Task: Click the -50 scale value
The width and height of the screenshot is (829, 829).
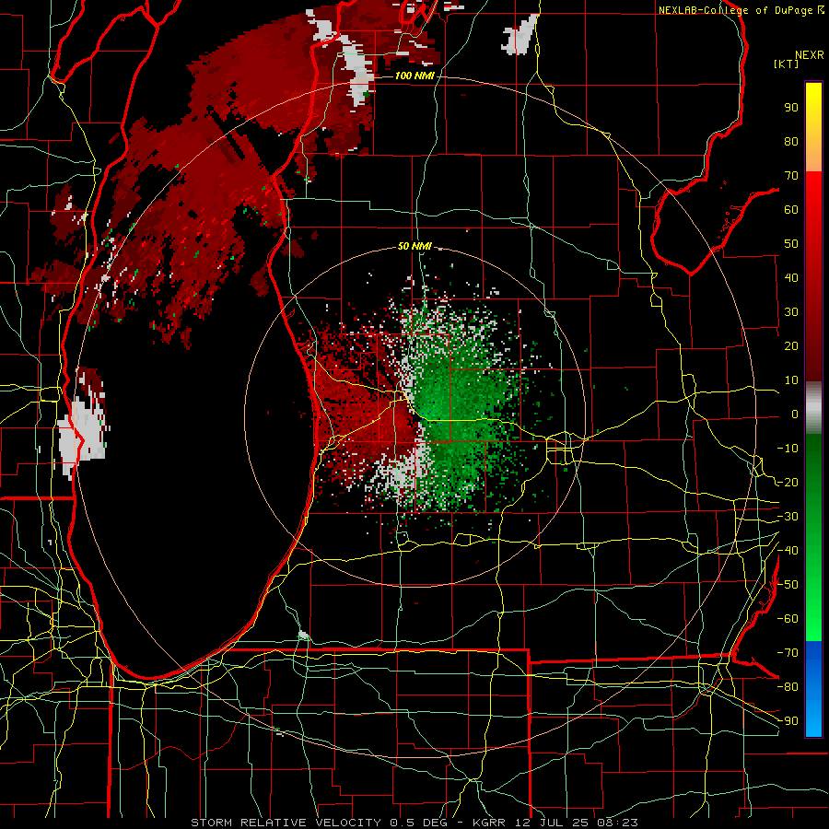Action: (x=788, y=585)
